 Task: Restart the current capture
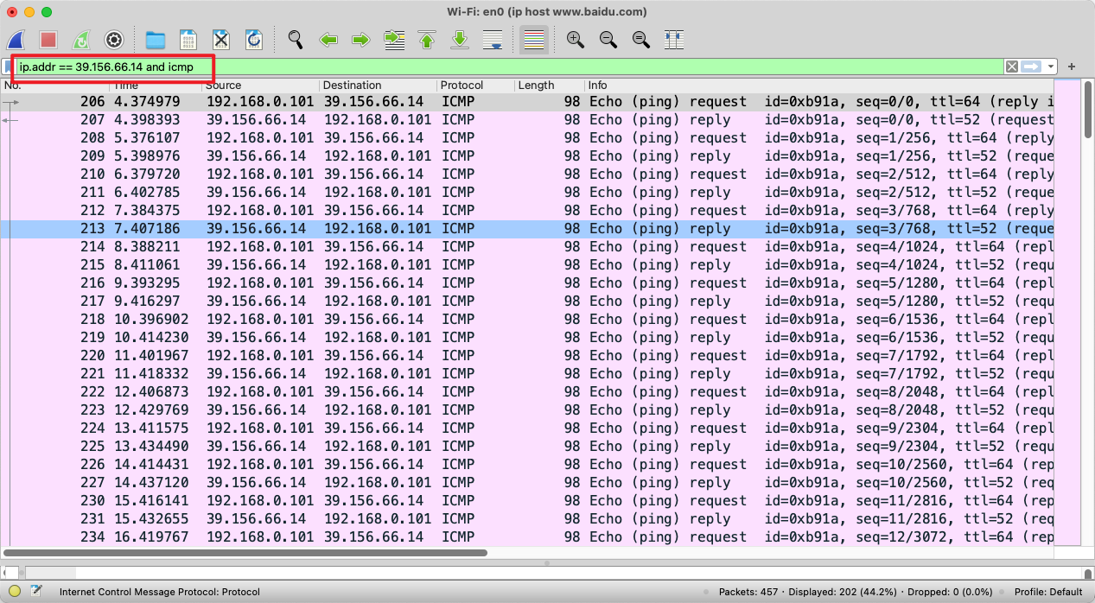80,40
